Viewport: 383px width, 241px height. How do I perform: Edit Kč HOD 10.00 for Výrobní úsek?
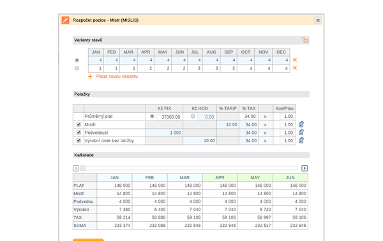pyautogui.click(x=200, y=141)
